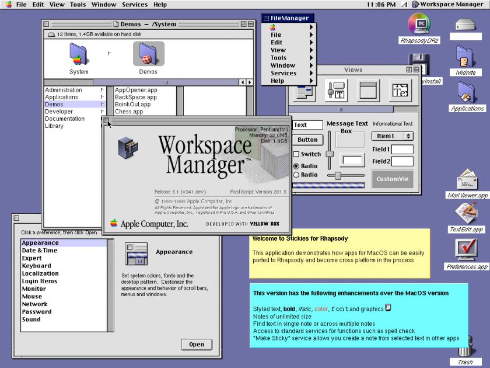This screenshot has height=368, width=490.
Task: Launch TextEdit.app from the desktop
Action: (x=466, y=213)
